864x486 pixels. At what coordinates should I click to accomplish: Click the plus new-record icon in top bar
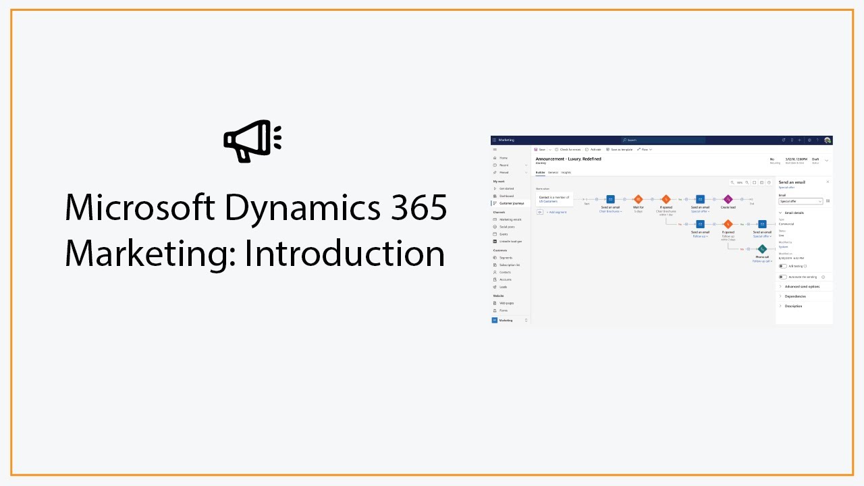click(799, 140)
